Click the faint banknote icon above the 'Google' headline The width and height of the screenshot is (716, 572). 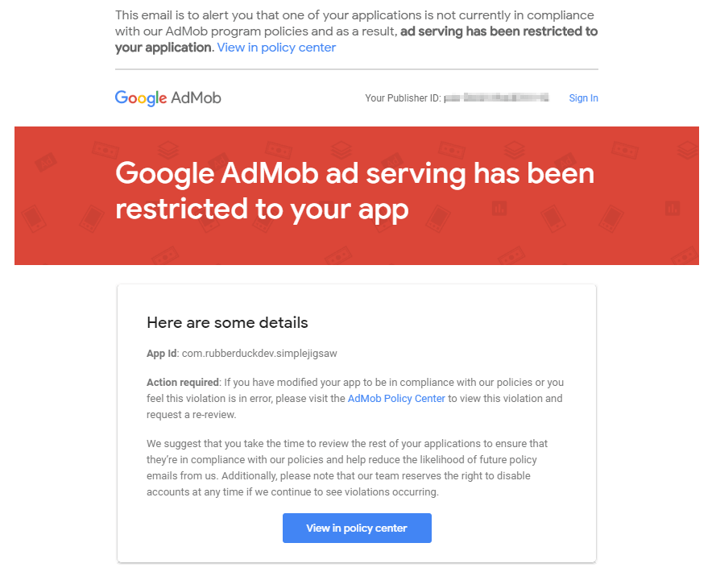pyautogui.click(x=106, y=149)
